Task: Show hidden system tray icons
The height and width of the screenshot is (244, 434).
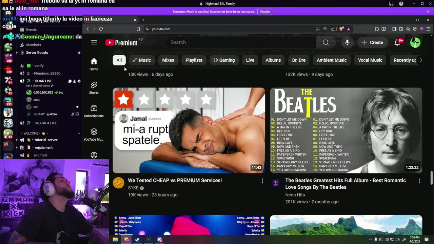Action: click(370, 240)
